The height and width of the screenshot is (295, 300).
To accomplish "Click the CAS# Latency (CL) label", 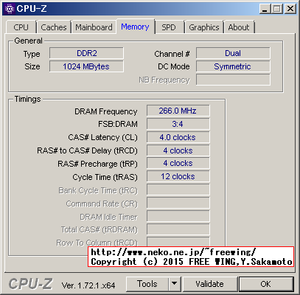I will [103, 137].
